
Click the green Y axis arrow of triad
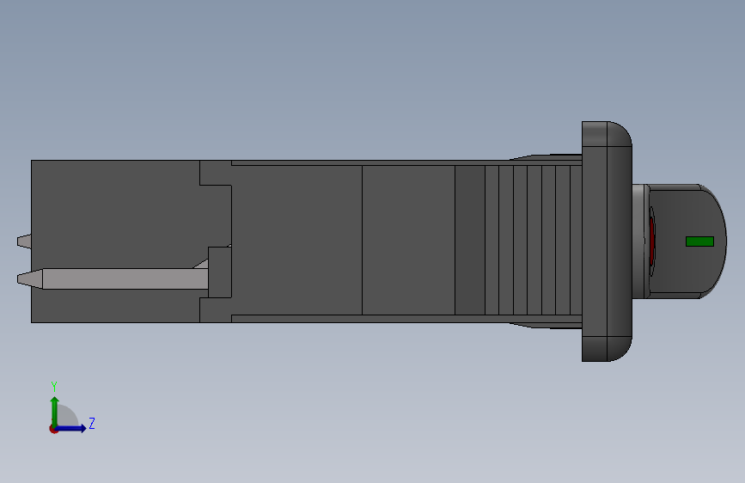[55, 412]
